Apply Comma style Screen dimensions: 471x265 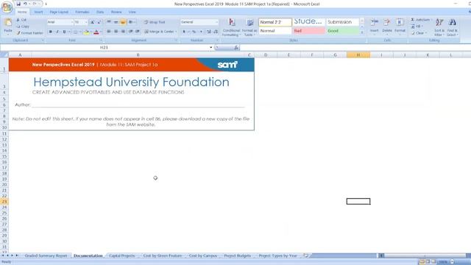pyautogui.click(x=201, y=32)
